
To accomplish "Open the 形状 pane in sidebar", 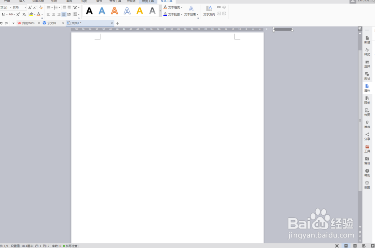I will (367, 76).
